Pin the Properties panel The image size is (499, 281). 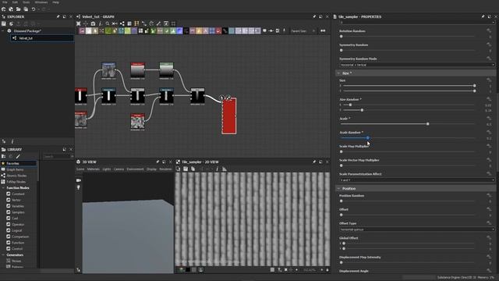483,16
